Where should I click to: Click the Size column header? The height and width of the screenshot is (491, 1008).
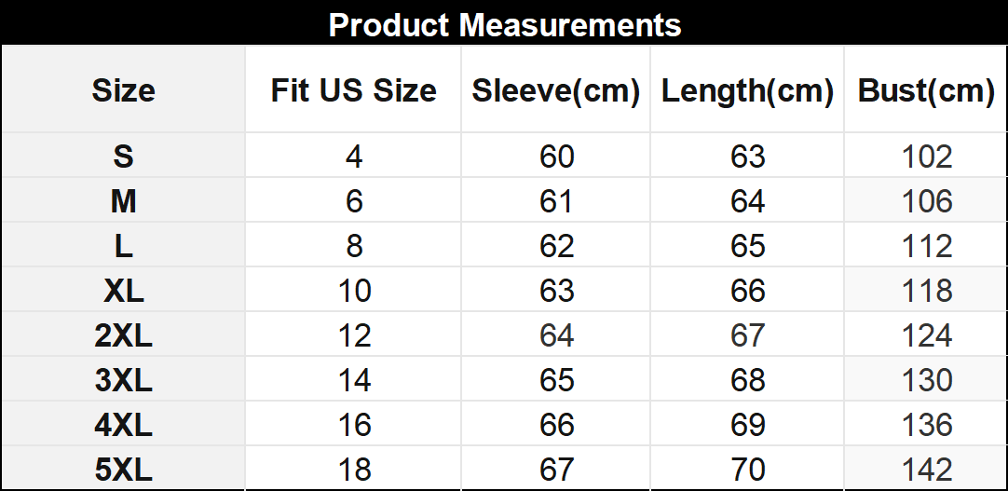(123, 91)
